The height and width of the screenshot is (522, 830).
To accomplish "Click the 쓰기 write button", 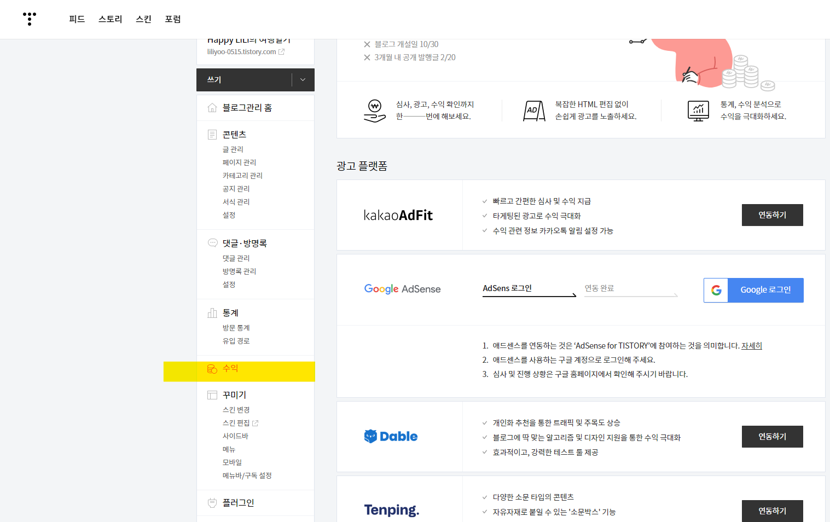I will click(244, 80).
